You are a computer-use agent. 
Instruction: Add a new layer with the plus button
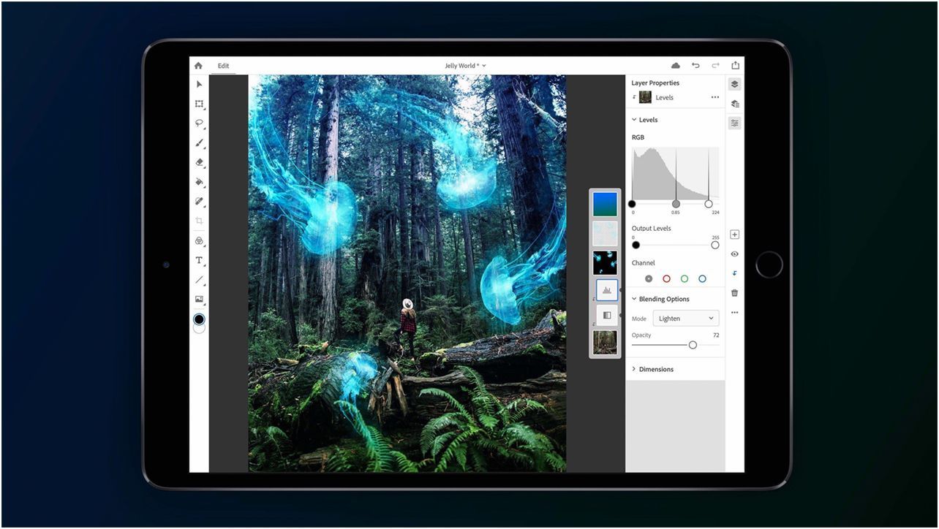pyautogui.click(x=734, y=234)
